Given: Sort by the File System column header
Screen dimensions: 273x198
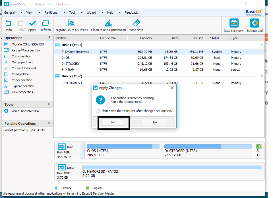Looking at the screenshot, I should point(113,38).
